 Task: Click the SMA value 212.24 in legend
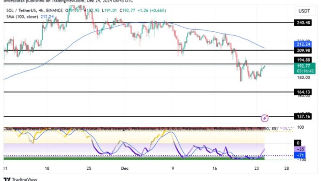pyautogui.click(x=47, y=16)
